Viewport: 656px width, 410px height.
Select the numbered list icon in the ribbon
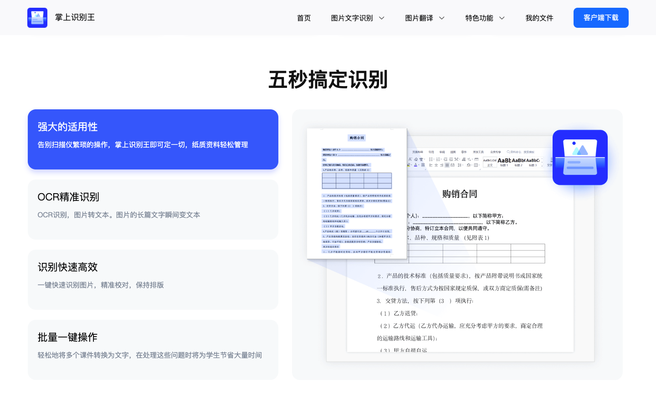(438, 159)
